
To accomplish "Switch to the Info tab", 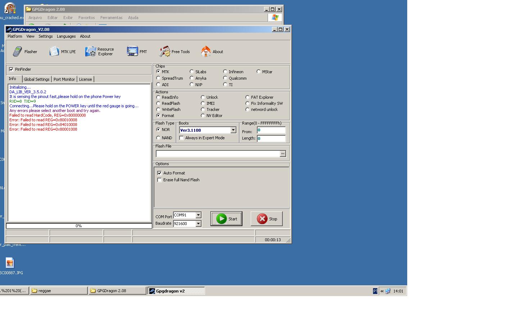I will pyautogui.click(x=13, y=79).
